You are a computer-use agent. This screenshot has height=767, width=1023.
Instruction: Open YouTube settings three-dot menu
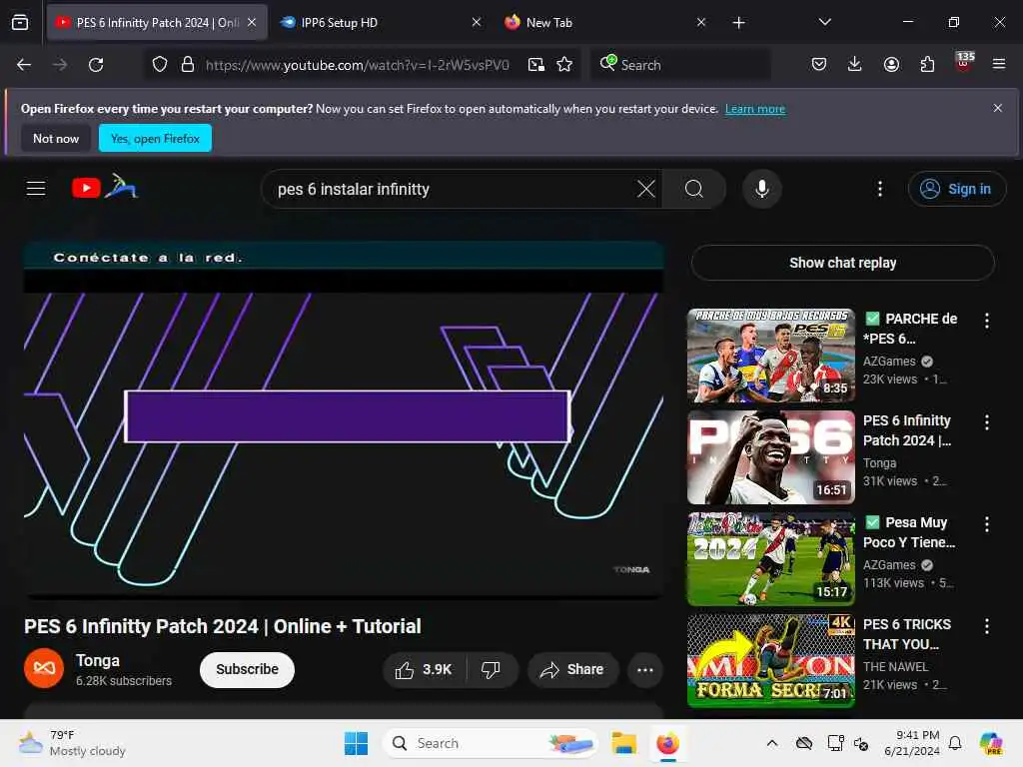click(880, 189)
